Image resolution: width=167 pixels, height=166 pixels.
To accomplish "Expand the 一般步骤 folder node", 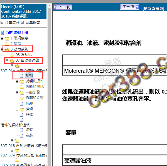I will tap(17, 92).
